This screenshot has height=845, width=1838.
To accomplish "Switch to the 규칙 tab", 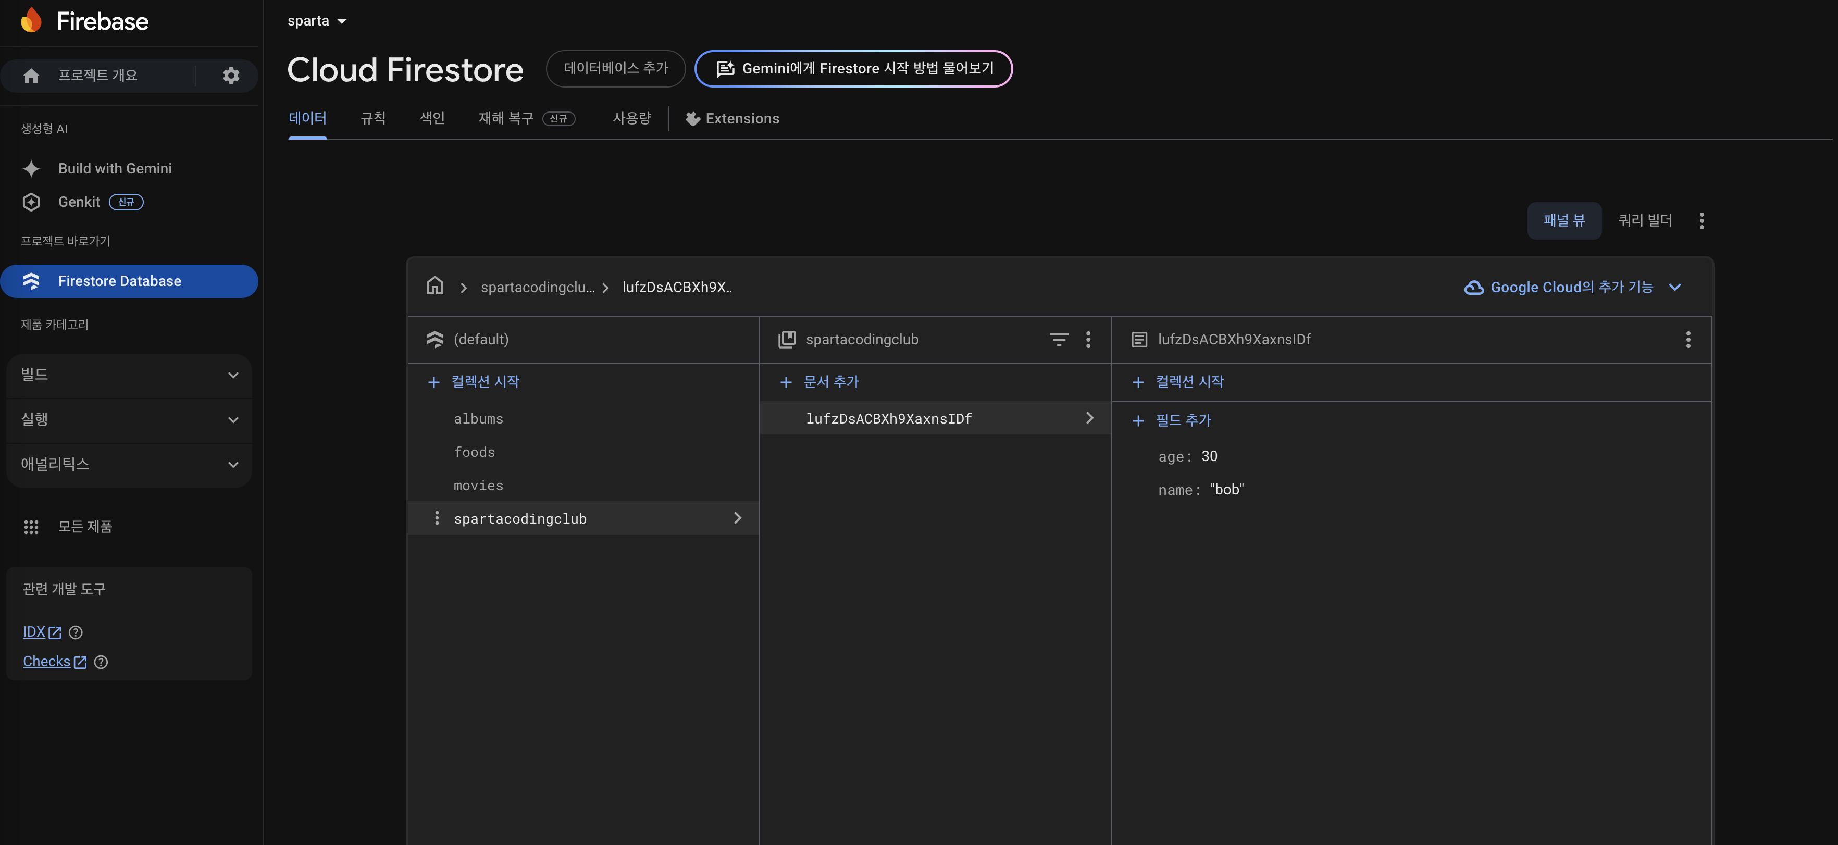I will point(373,118).
